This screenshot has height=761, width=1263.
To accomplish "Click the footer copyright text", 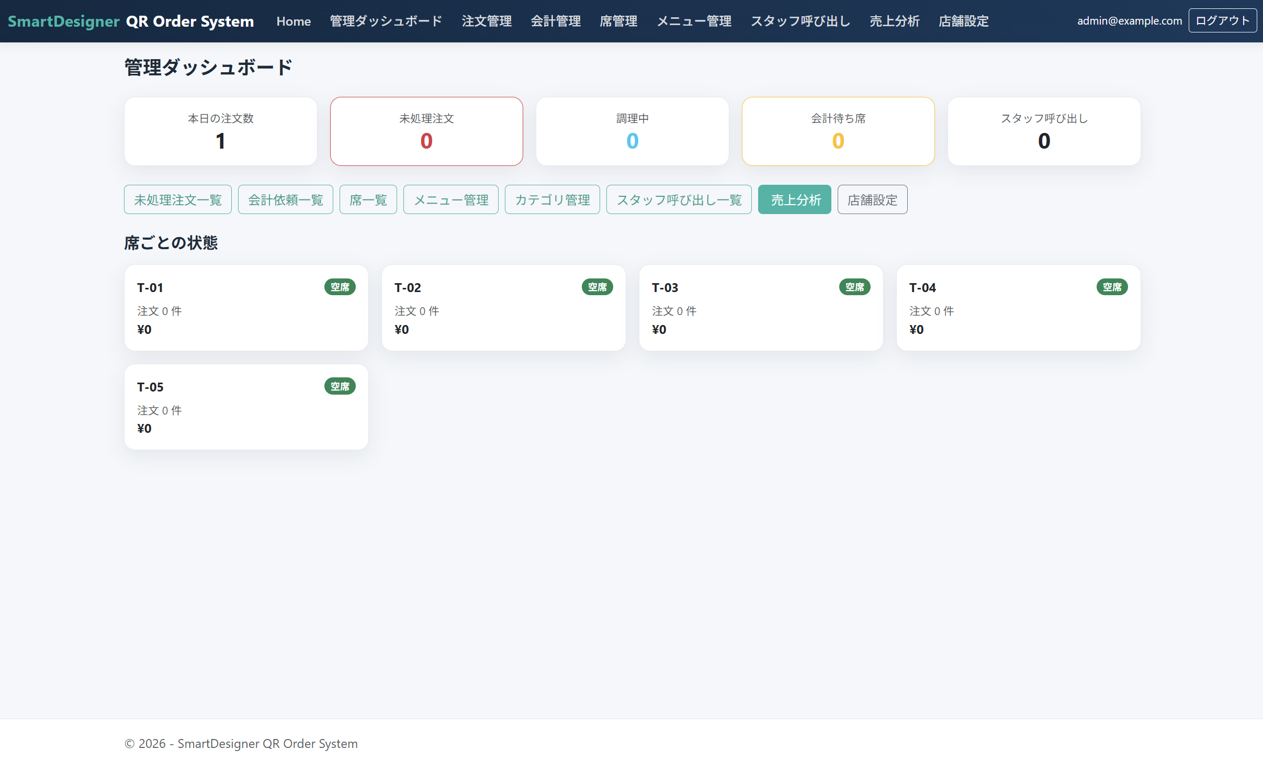I will 241,744.
